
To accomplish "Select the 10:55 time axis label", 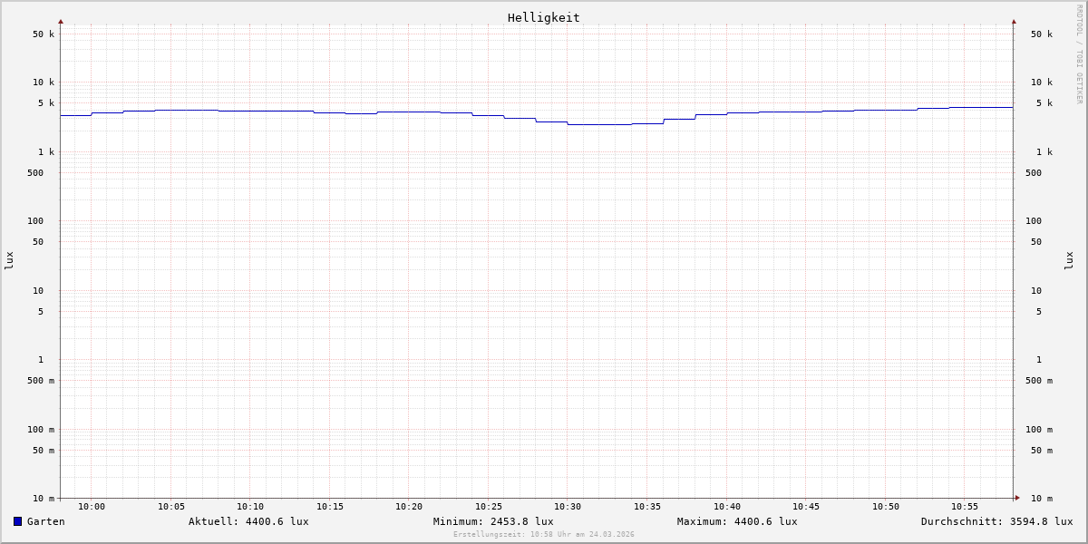I will pos(965,507).
